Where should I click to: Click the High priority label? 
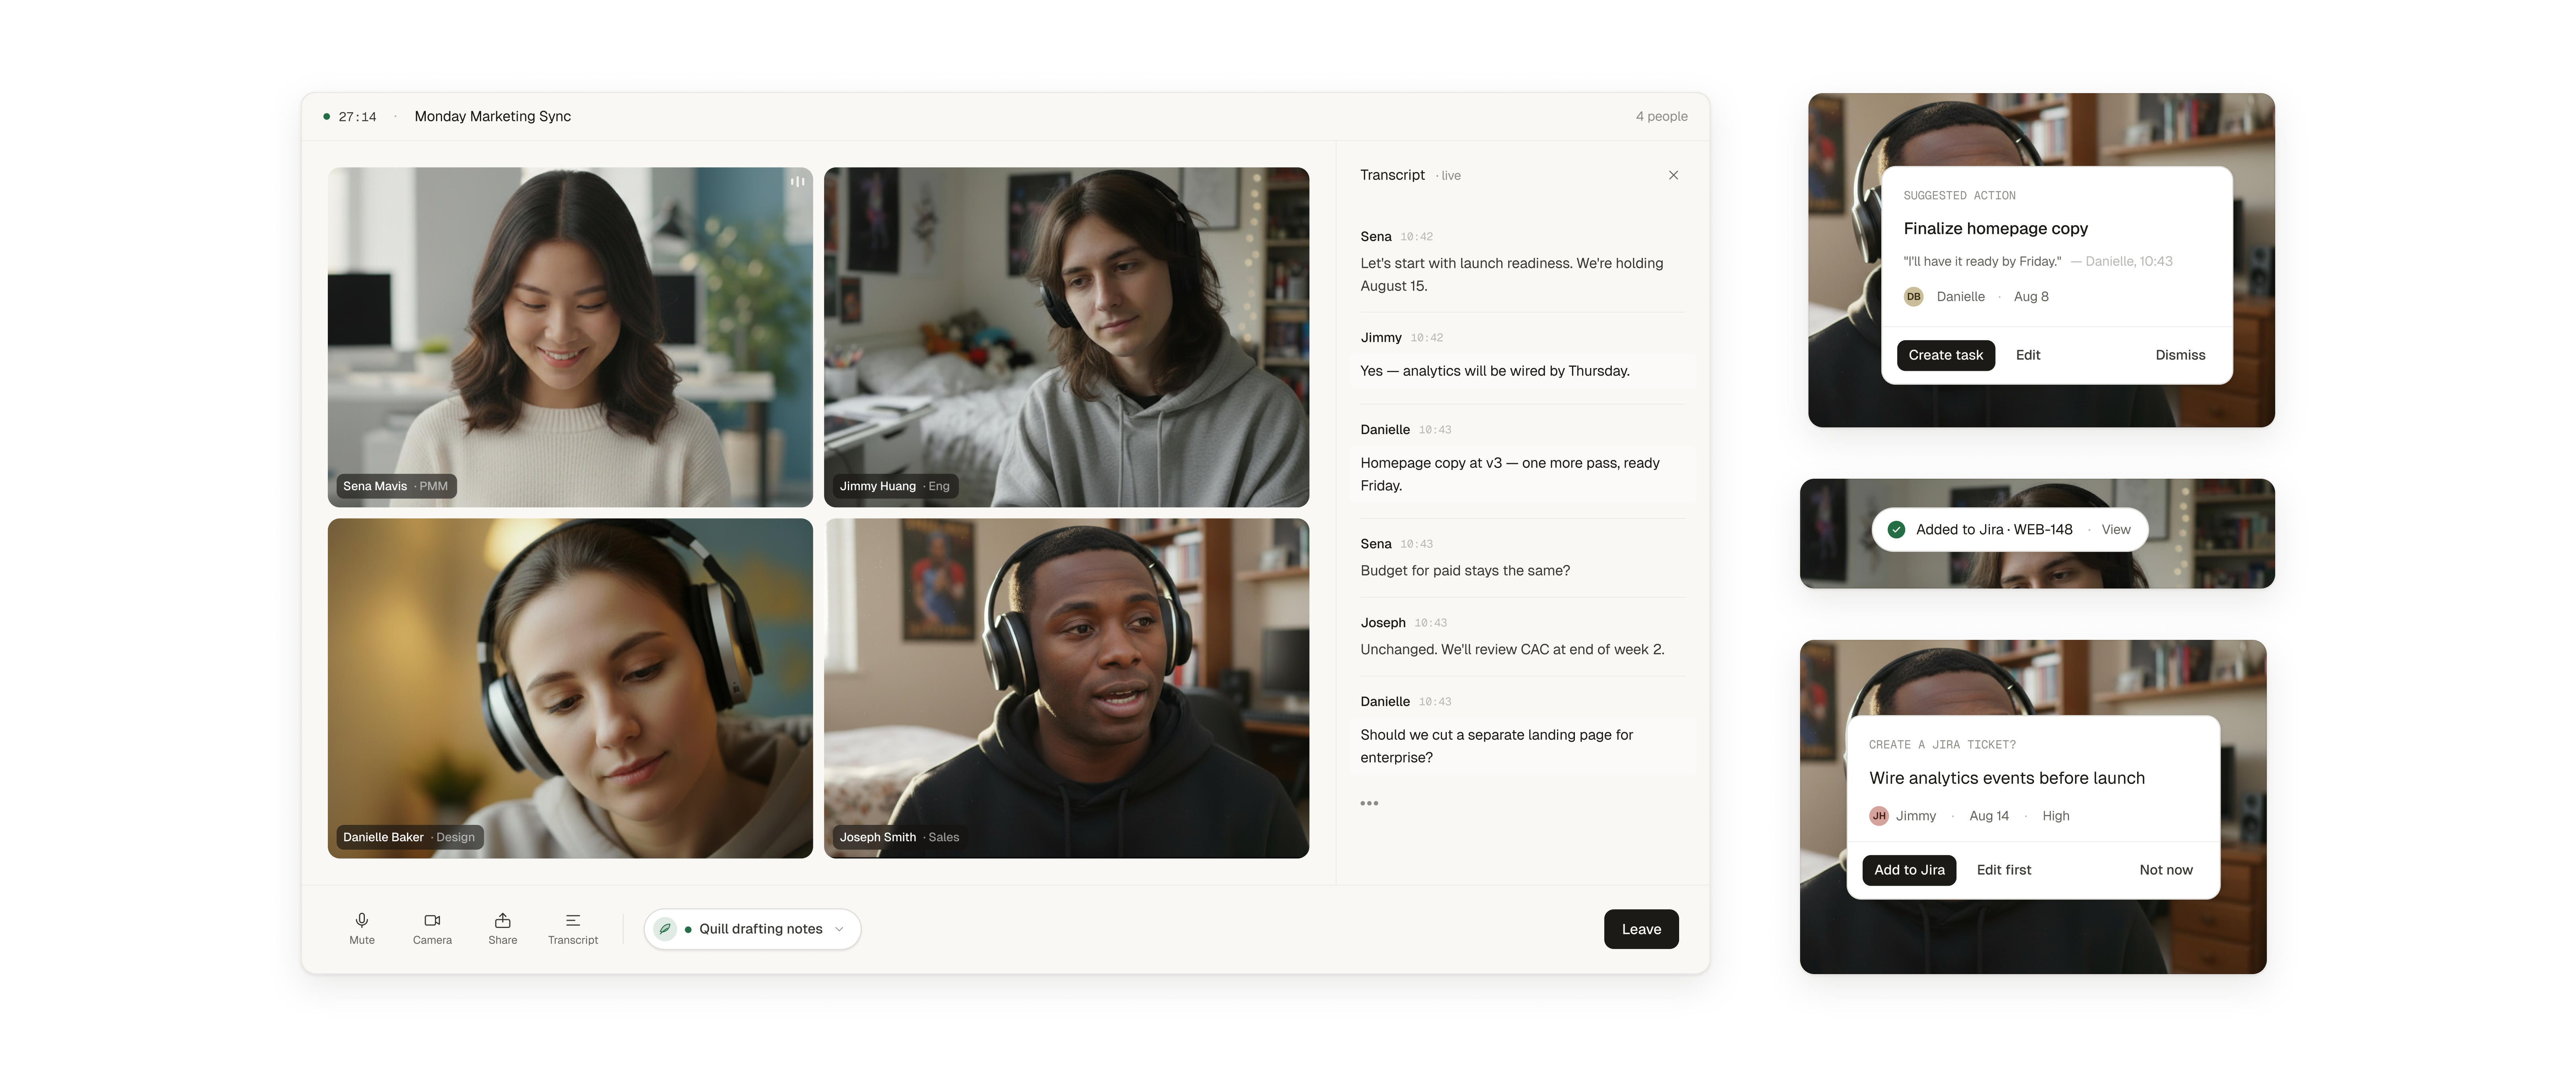pos(2056,816)
